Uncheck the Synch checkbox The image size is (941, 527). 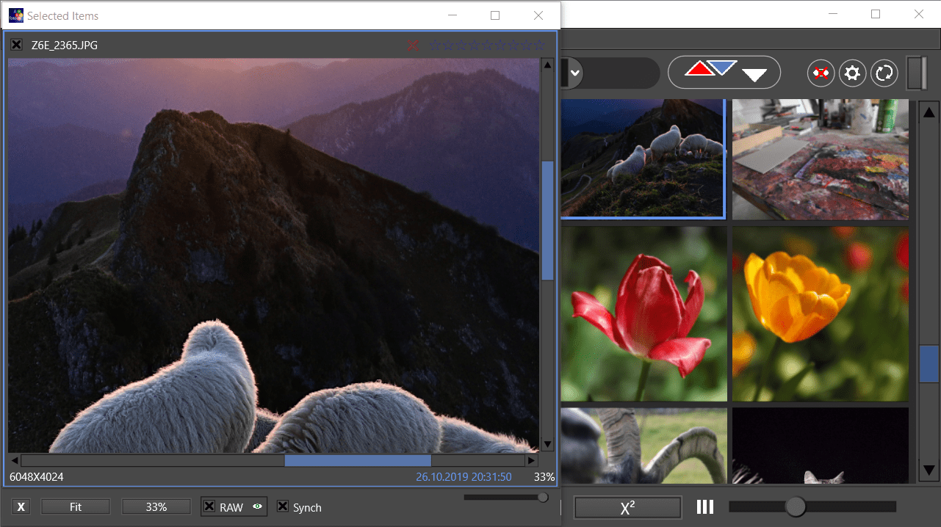pyautogui.click(x=282, y=507)
